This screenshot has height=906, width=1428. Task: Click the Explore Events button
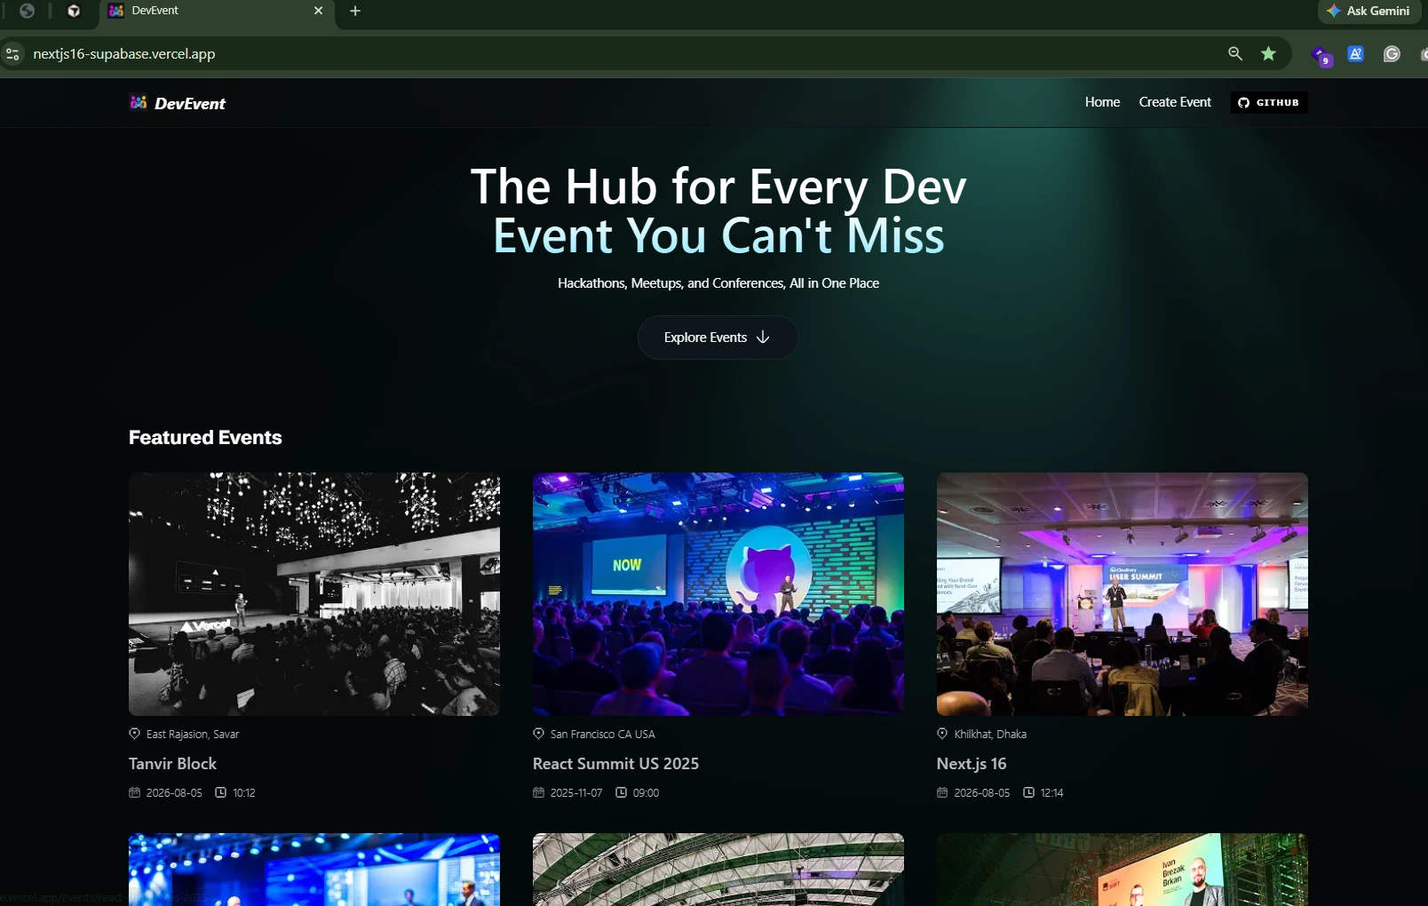point(718,338)
